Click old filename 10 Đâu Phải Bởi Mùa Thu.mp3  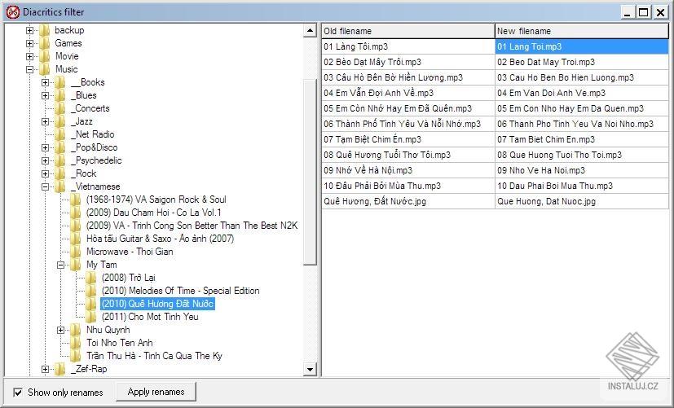tap(408, 186)
